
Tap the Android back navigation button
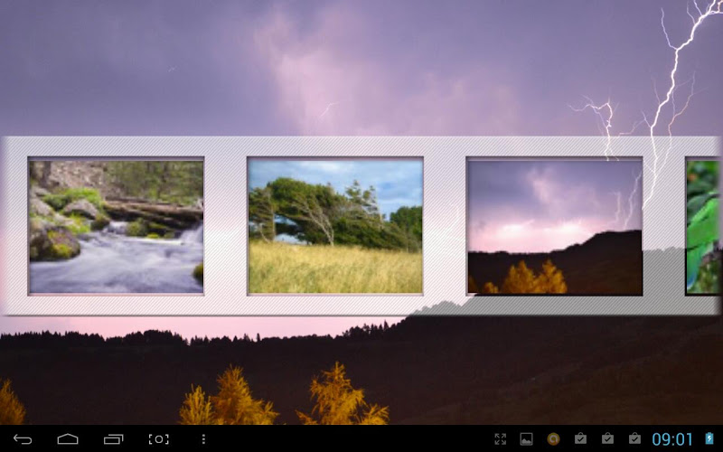(x=22, y=439)
